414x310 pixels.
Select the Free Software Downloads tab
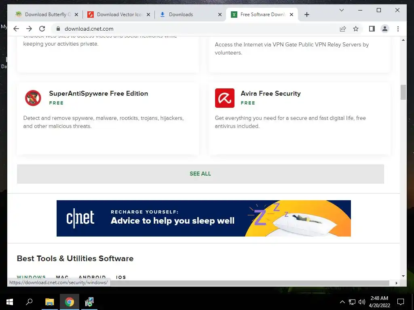tap(262, 15)
